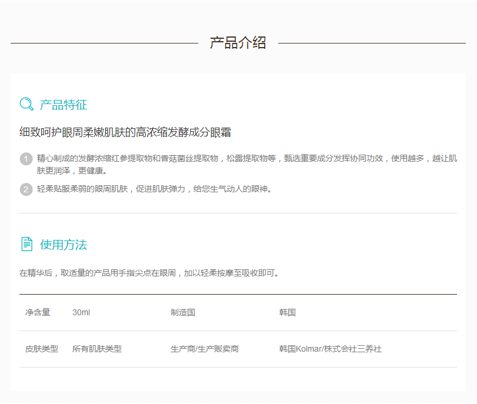Select the gray number 1 bullet circle
This screenshot has width=477, height=404.
pyautogui.click(x=26, y=159)
